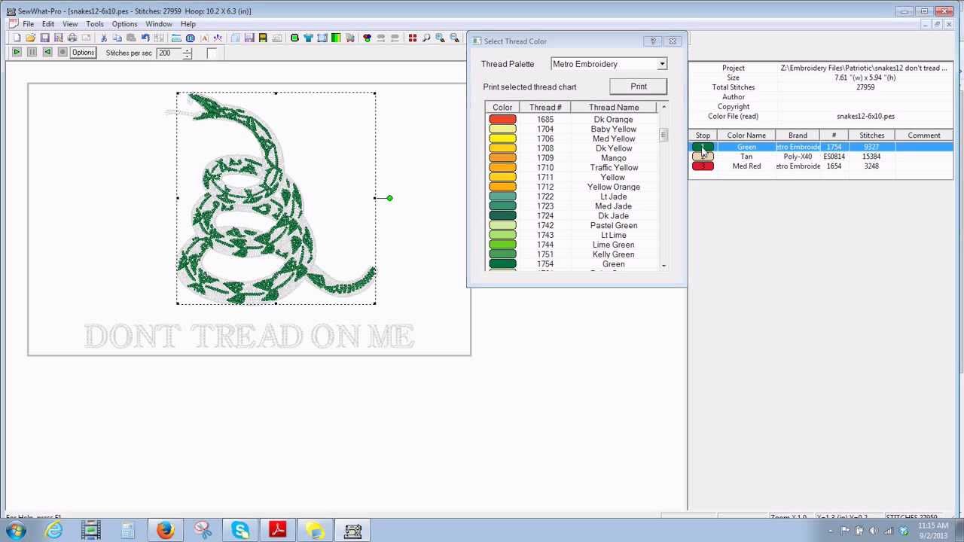Click the Windows Start button
This screenshot has width=964, height=542.
pos(16,531)
